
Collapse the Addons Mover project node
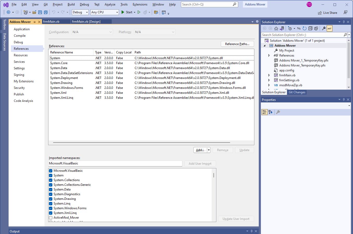[265, 46]
